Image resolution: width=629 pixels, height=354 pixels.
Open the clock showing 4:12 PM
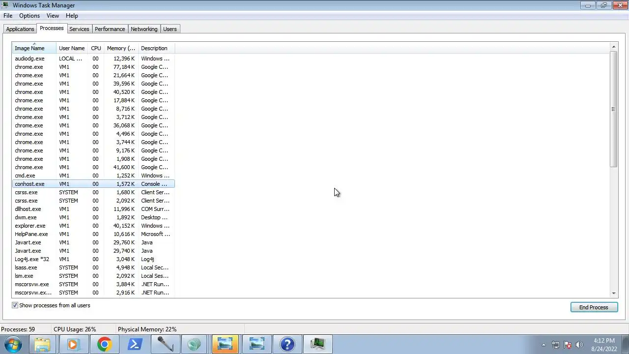coord(604,344)
